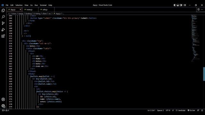Change the Spaces: 2 indentation setting
The height and width of the screenshot is (115, 205).
click(x=160, y=110)
